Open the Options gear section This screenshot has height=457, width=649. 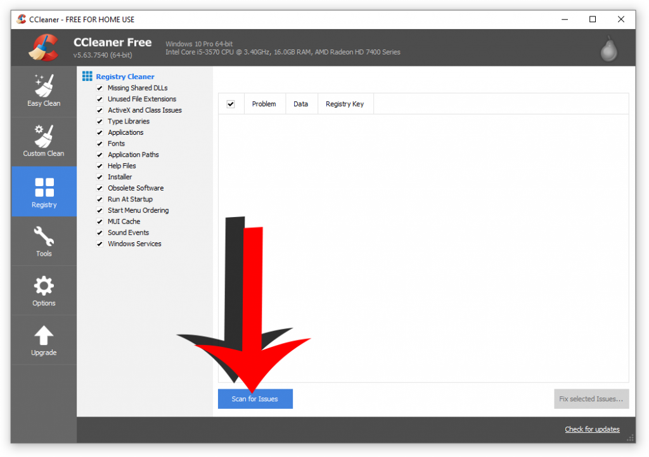(x=44, y=291)
